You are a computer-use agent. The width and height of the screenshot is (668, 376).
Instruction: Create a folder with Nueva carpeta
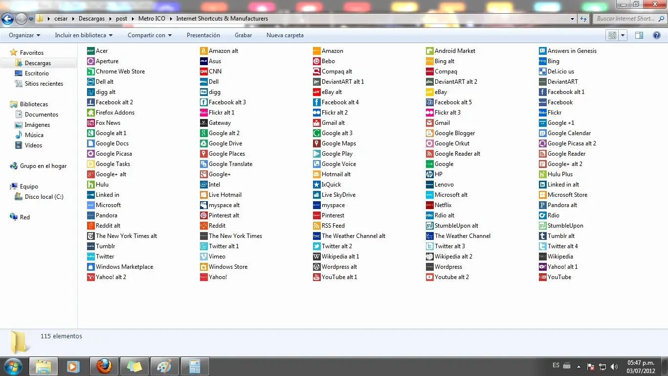[x=285, y=35]
